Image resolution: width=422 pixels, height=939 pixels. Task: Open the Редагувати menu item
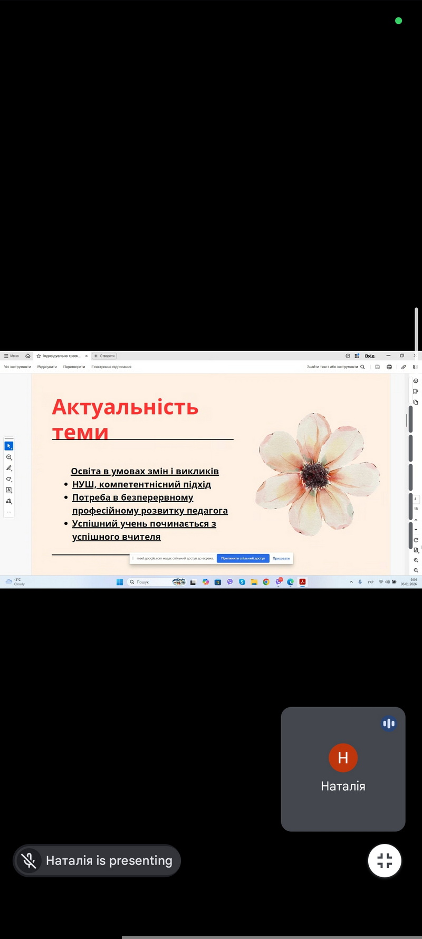pos(47,367)
